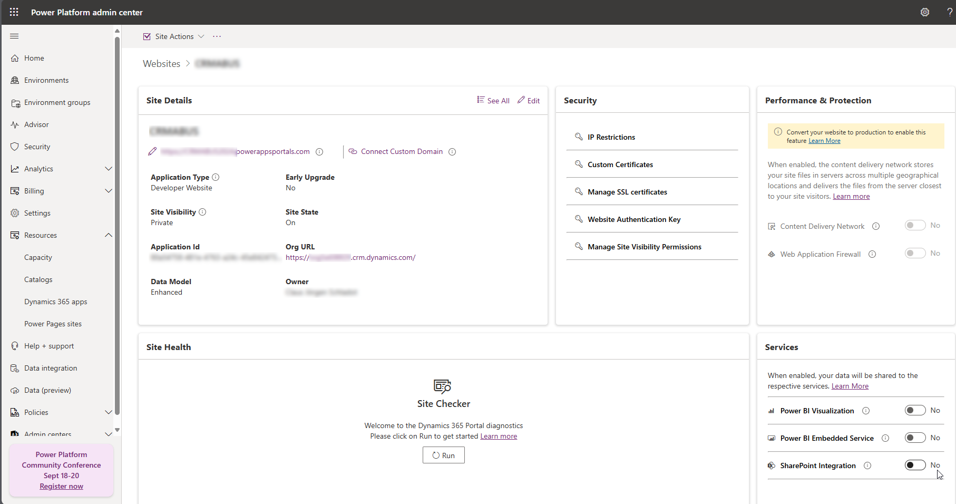Open the Org URL crm.dynamics.com link
This screenshot has width=956, height=504.
(350, 258)
